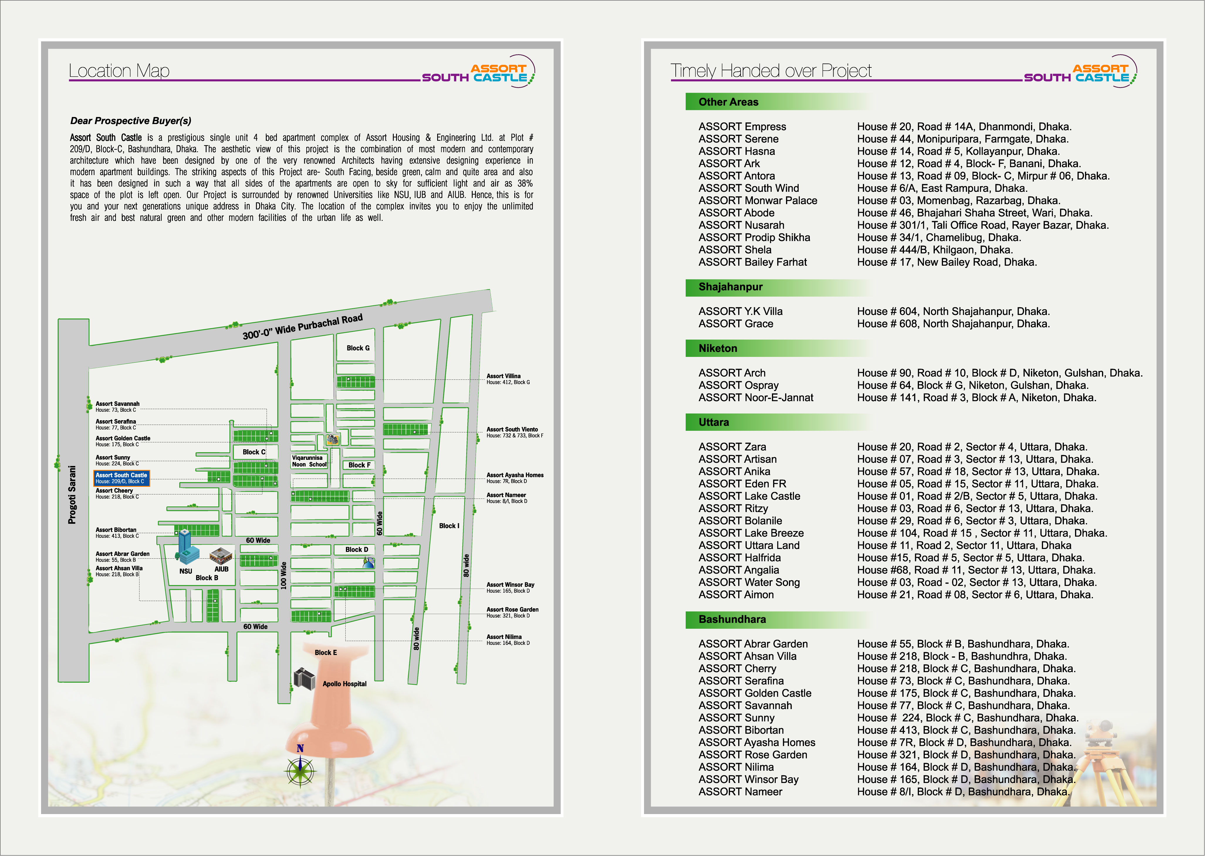
Task: Click the Assort Cheery map label
Action: click(x=117, y=493)
